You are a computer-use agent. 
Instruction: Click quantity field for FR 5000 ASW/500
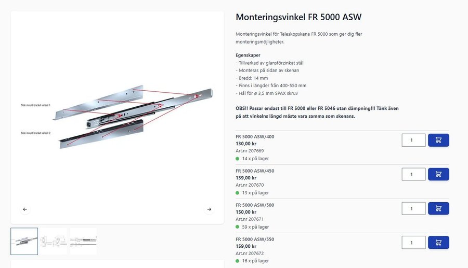[413, 208]
